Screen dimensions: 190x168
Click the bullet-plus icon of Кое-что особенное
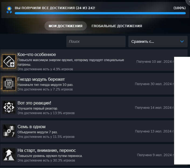coord(9,61)
